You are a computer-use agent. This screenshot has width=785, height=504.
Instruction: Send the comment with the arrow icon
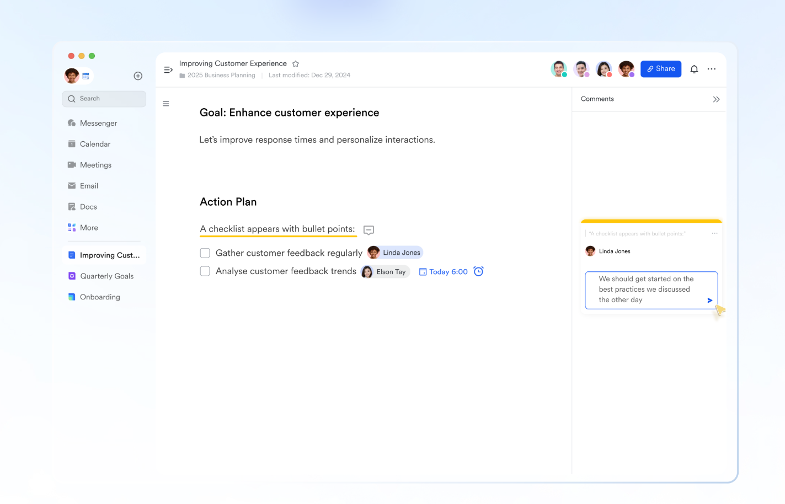(709, 301)
